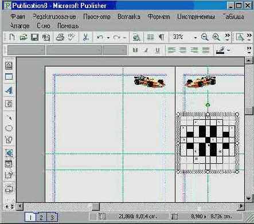Select the Oval shape tool
Viewport: 254px width, 224px height.
pyautogui.click(x=9, y=128)
